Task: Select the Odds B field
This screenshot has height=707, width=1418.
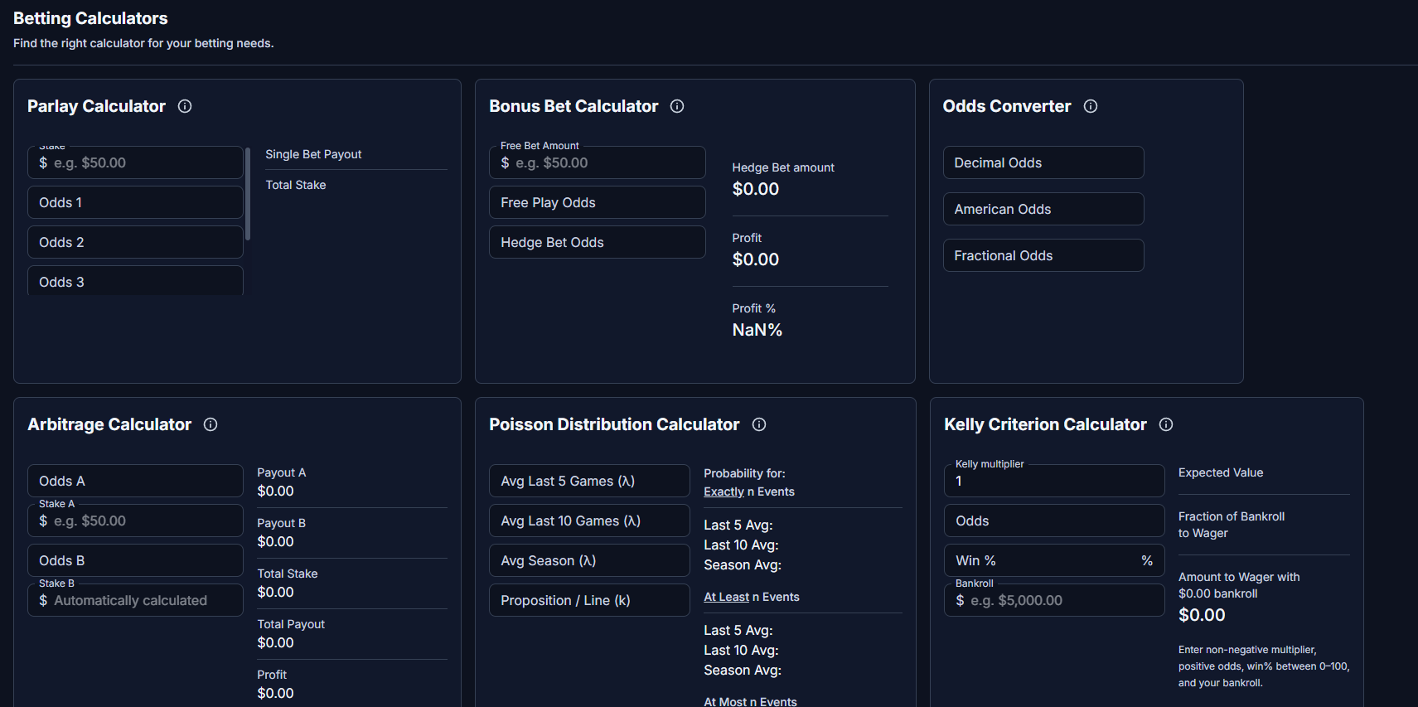Action: click(x=135, y=560)
